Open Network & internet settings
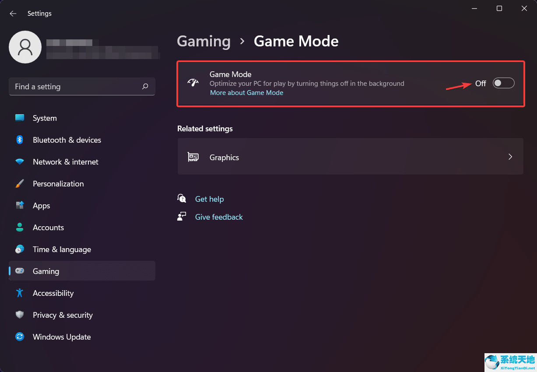Image resolution: width=537 pixels, height=372 pixels. [x=65, y=161]
